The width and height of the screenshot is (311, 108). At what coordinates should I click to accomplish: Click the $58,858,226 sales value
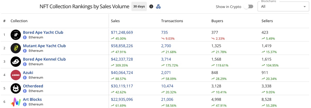[122, 46]
